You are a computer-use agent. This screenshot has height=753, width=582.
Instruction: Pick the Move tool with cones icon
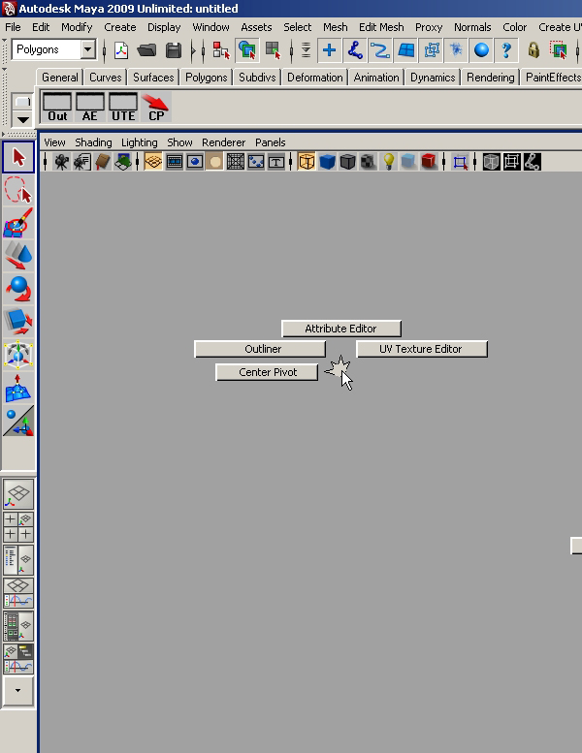click(x=18, y=255)
